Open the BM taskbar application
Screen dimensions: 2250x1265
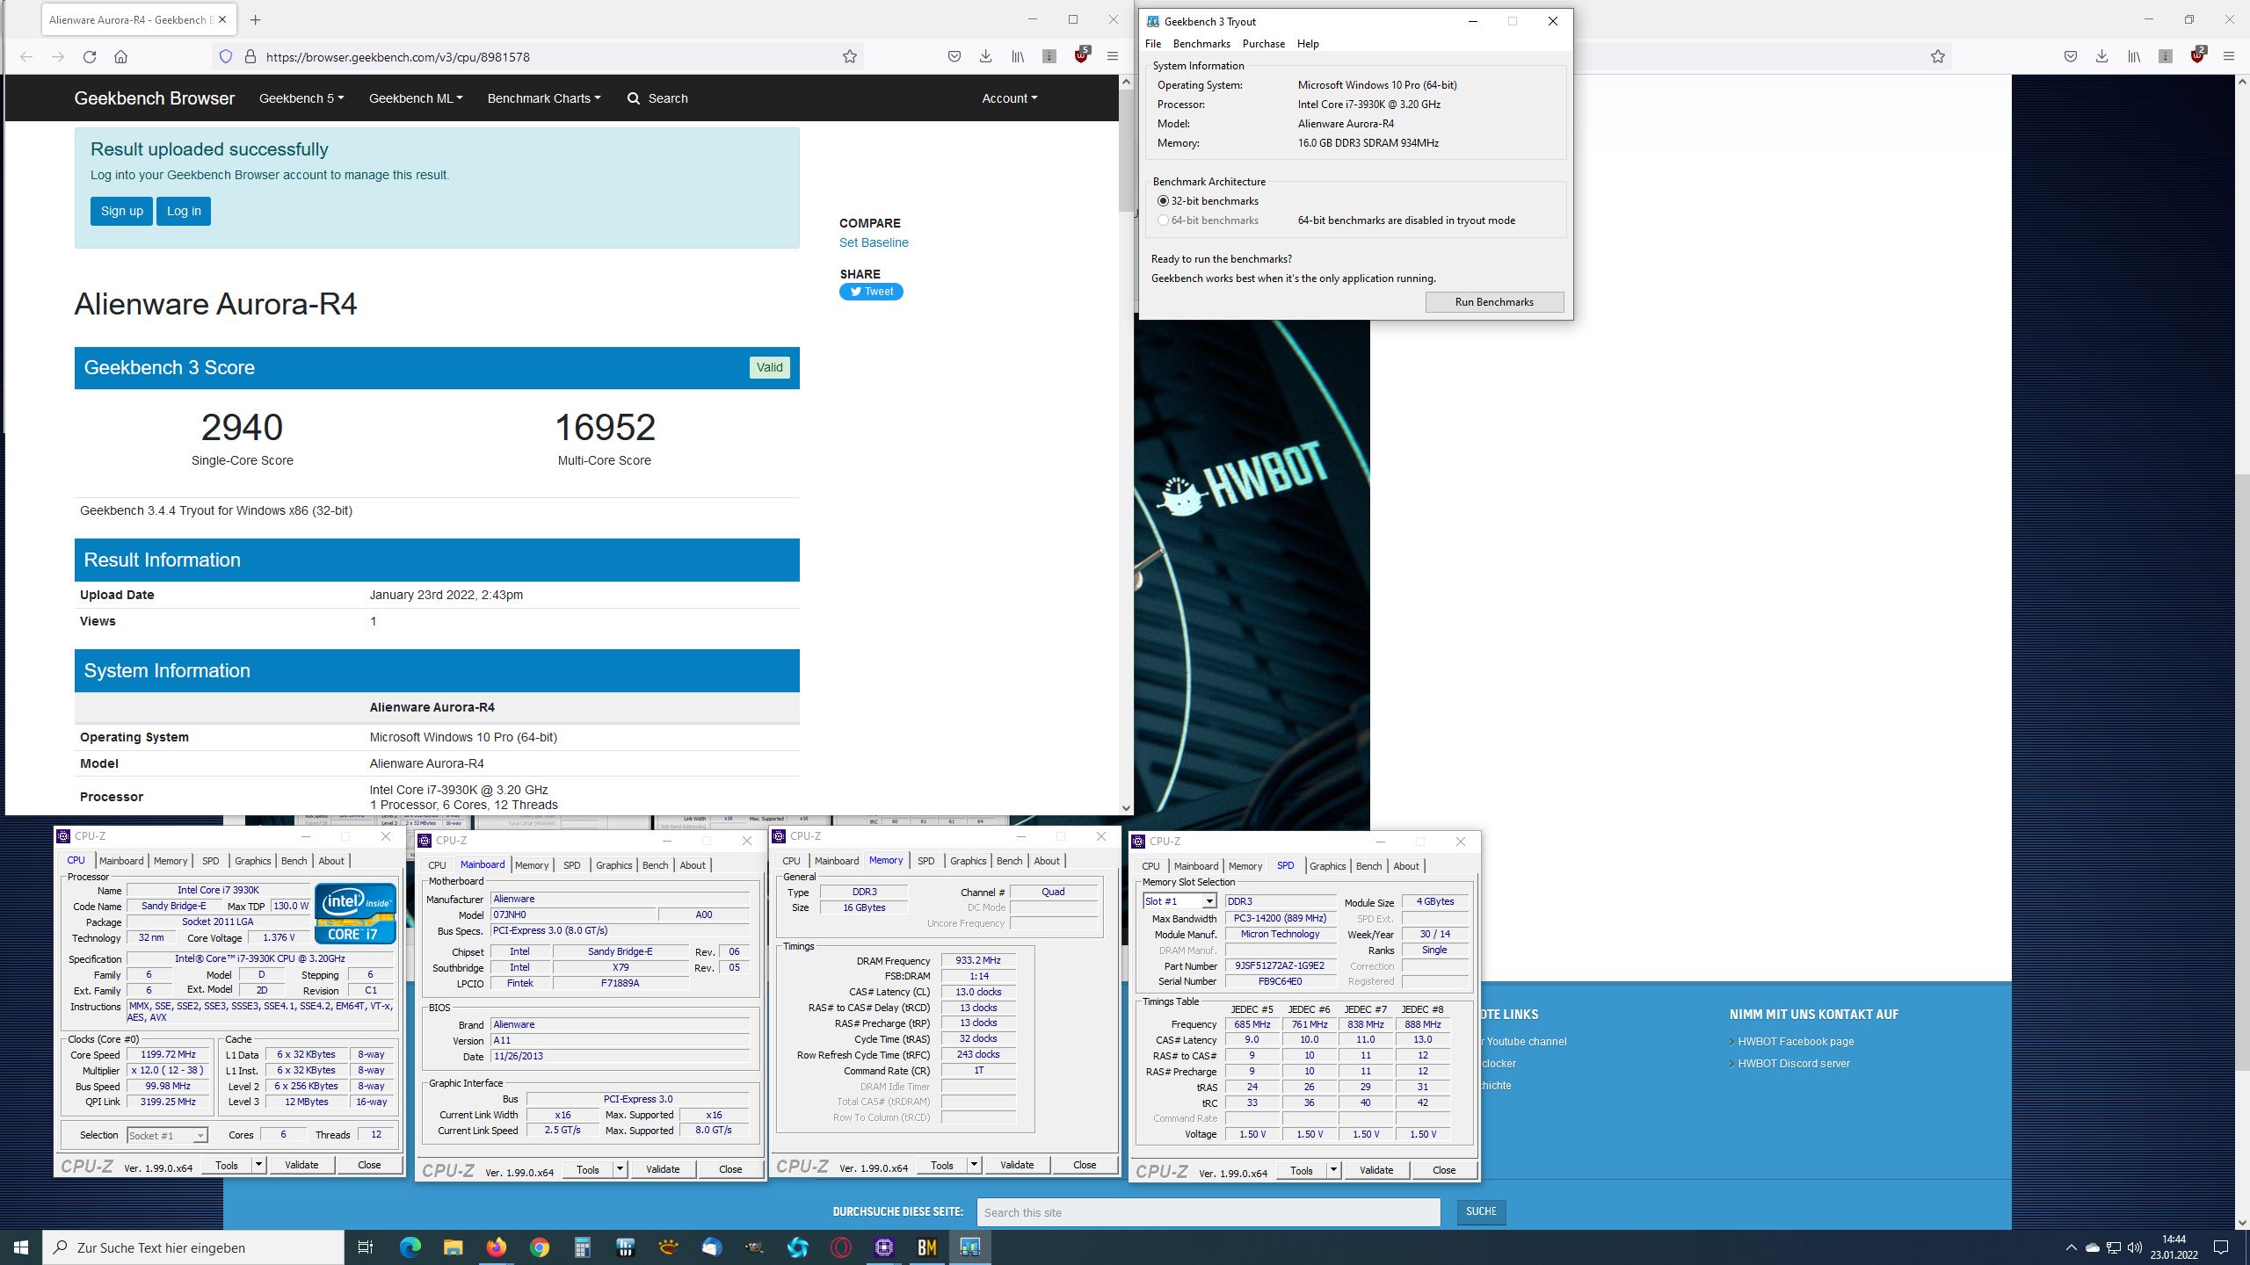point(926,1247)
